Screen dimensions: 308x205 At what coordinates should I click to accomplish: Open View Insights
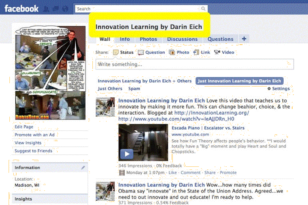point(28,143)
